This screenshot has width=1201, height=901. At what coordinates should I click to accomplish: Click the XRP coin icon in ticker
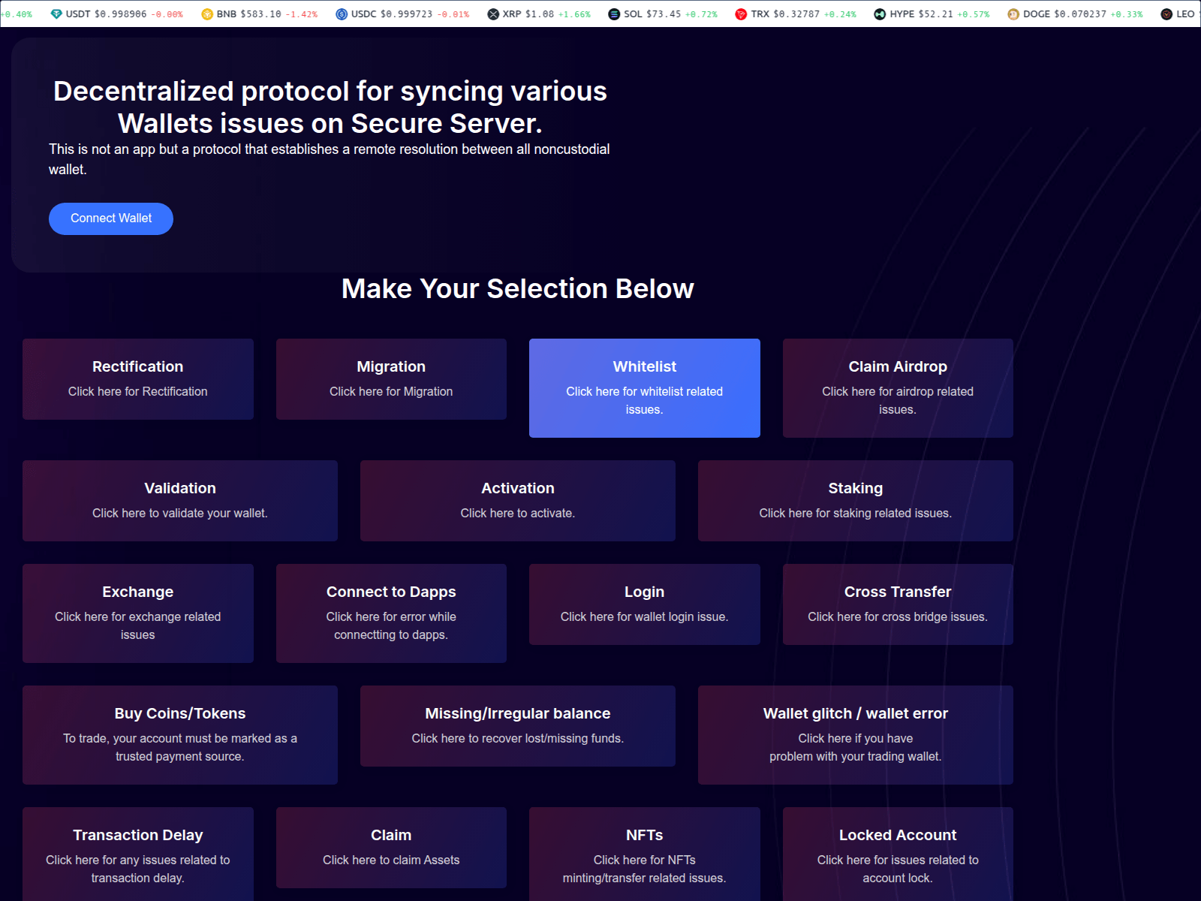493,14
